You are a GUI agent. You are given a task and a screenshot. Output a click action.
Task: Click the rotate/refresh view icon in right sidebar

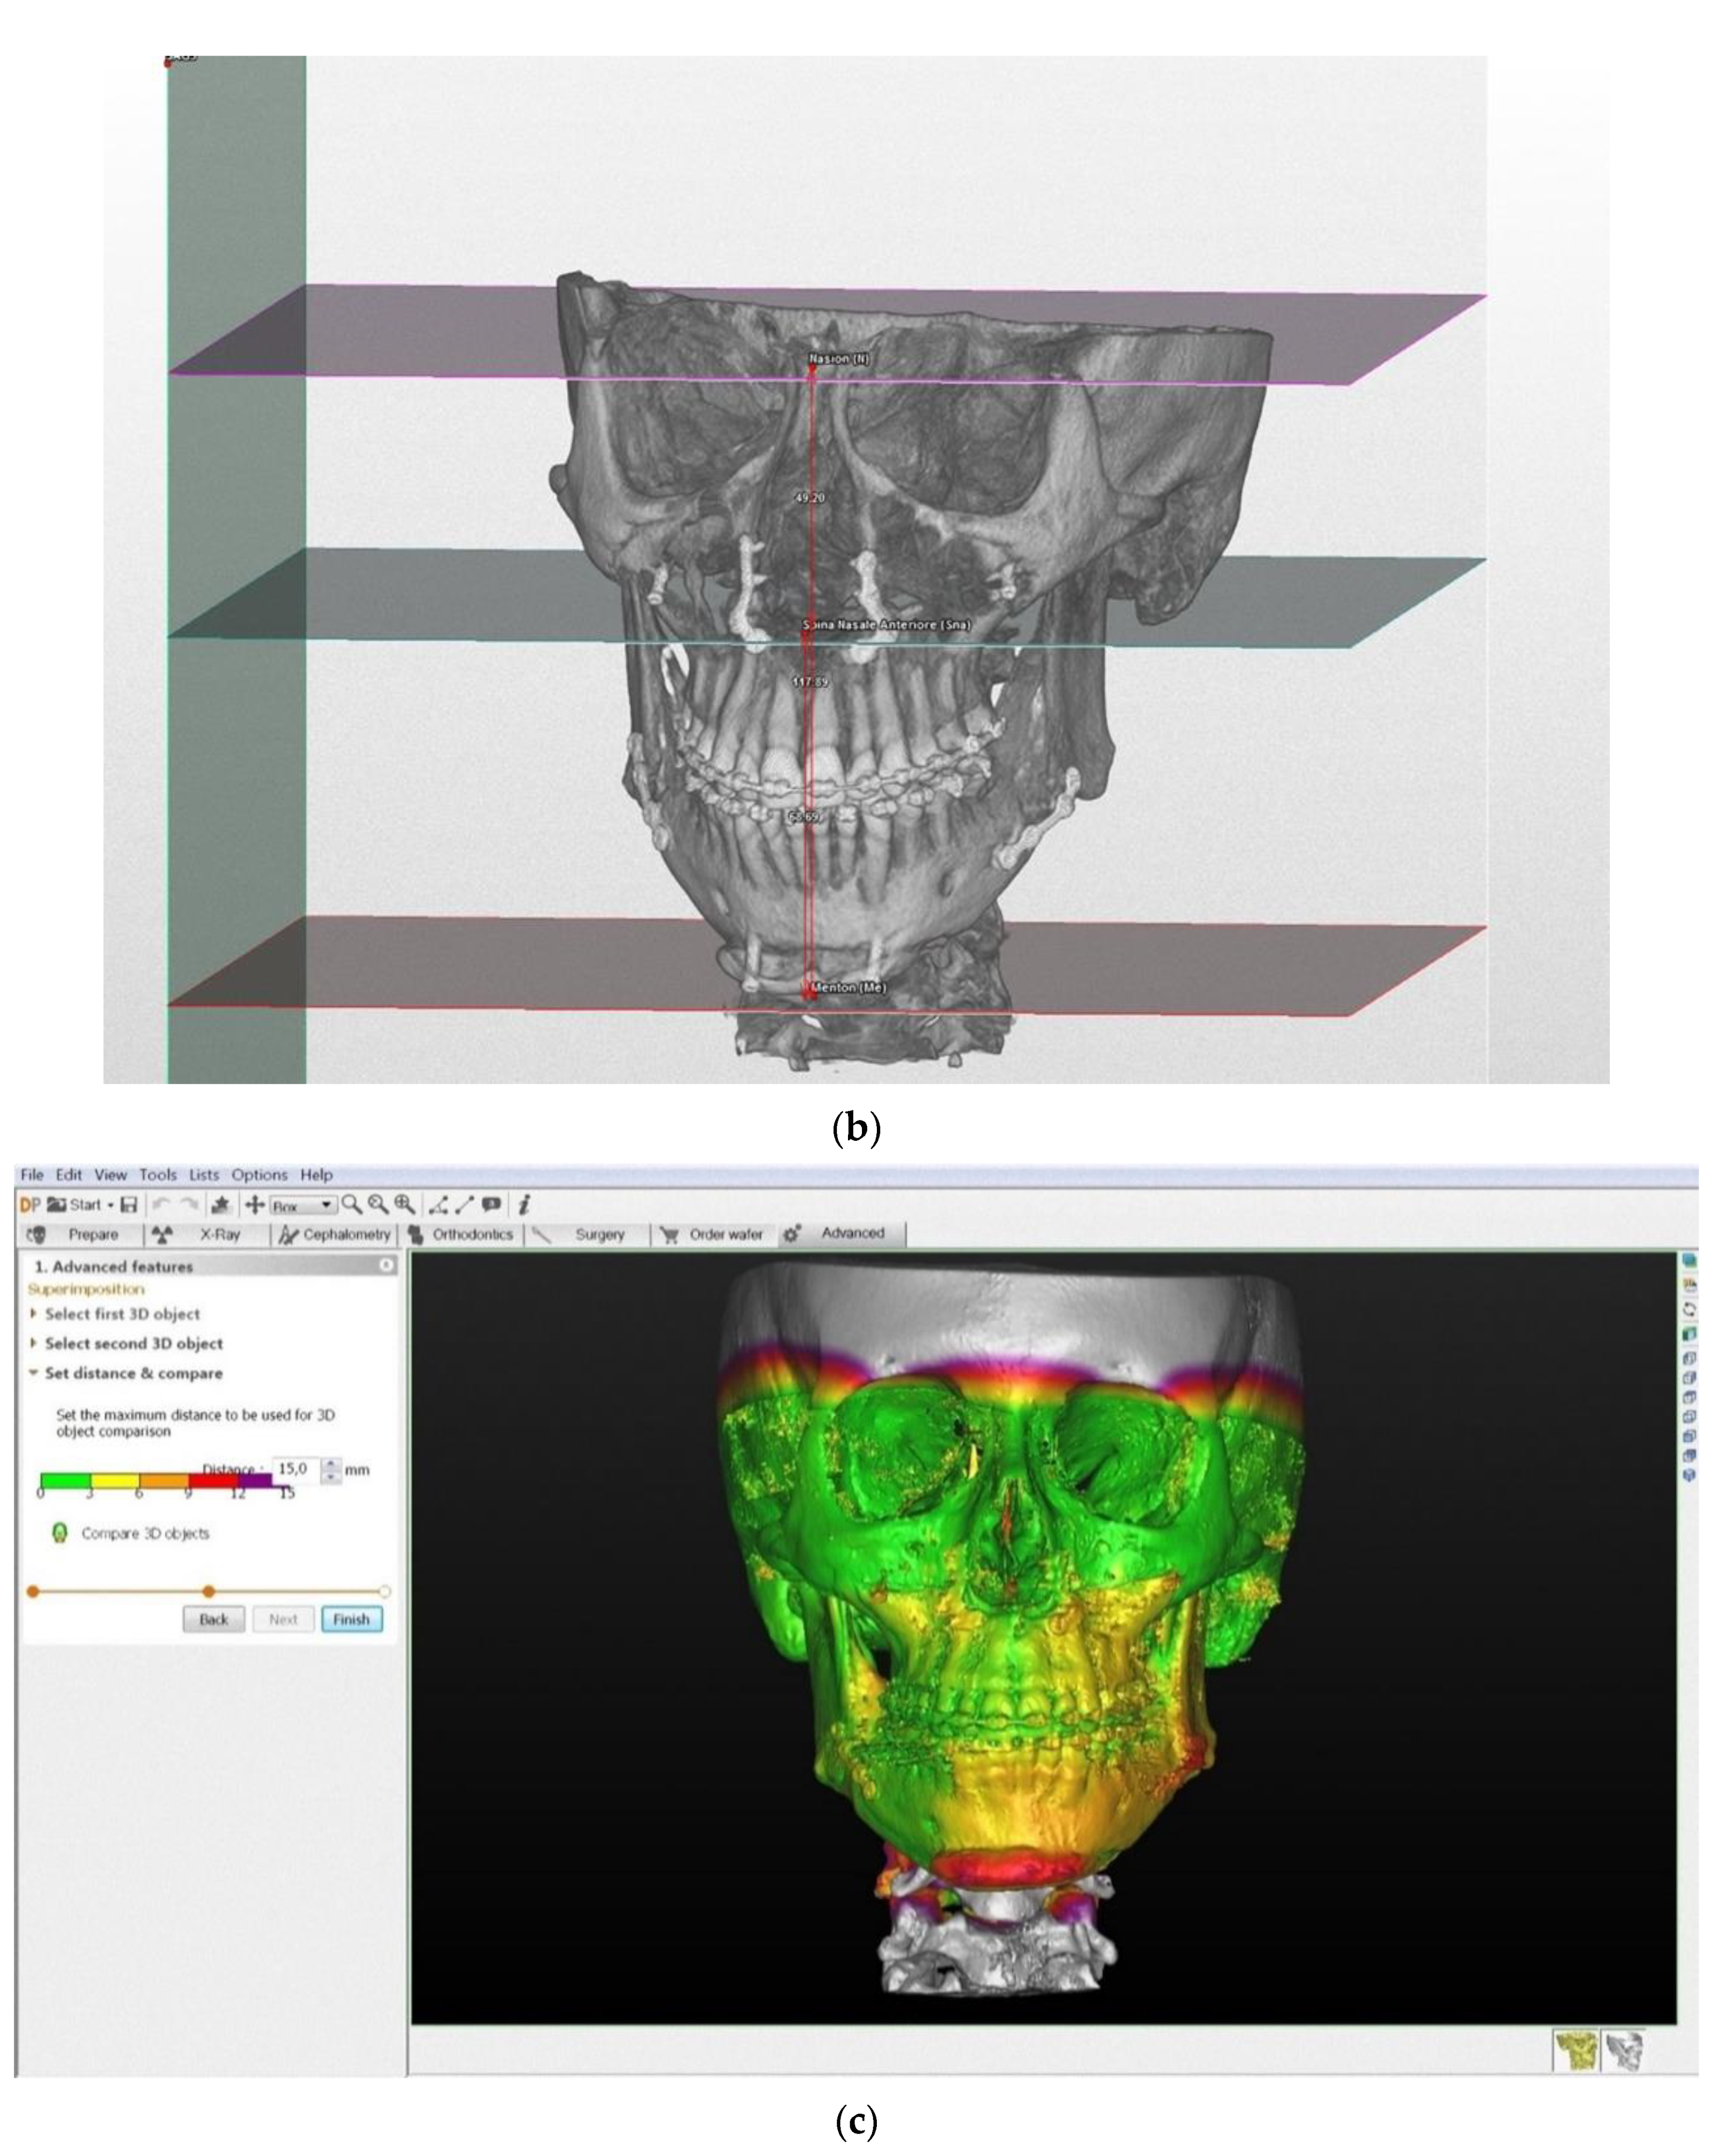pyautogui.click(x=1689, y=1309)
